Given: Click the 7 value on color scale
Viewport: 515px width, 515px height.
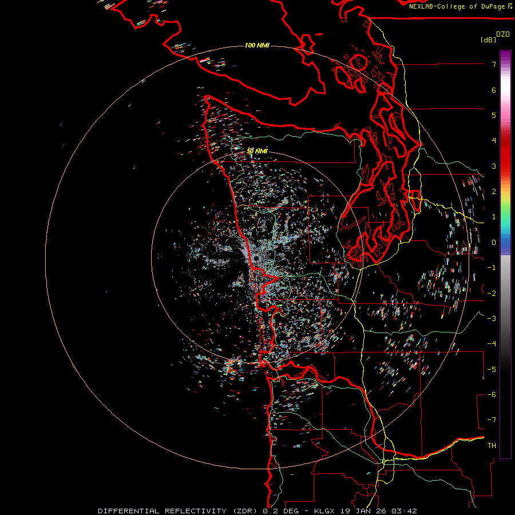Looking at the screenshot, I should tap(494, 64).
